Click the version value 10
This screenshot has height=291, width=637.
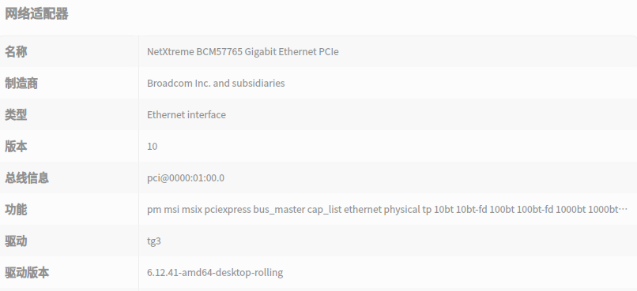click(x=152, y=147)
